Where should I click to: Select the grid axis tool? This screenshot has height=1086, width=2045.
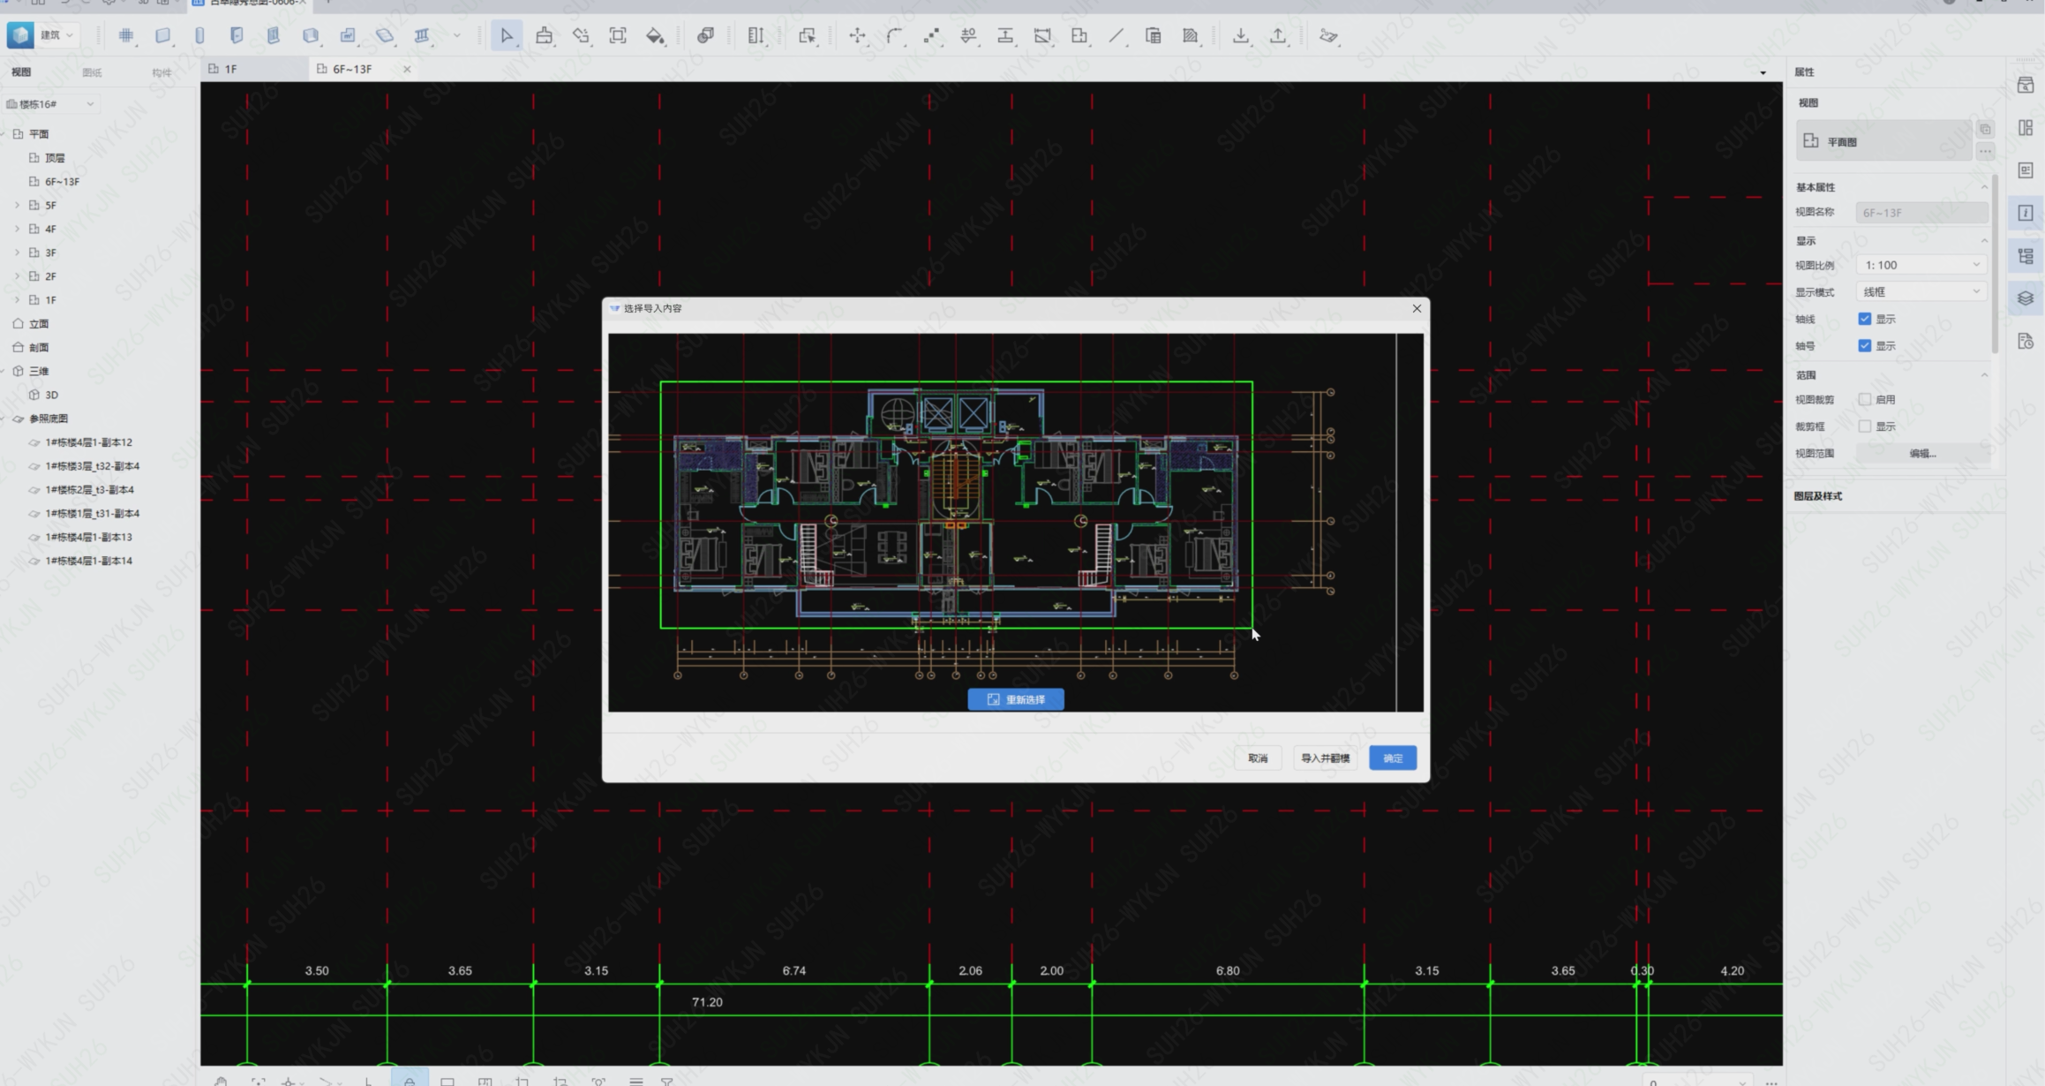click(126, 36)
